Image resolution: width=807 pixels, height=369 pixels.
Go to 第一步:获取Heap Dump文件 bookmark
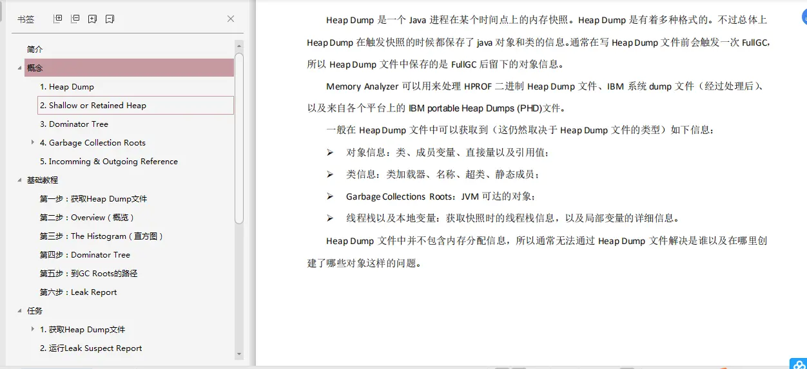click(93, 199)
